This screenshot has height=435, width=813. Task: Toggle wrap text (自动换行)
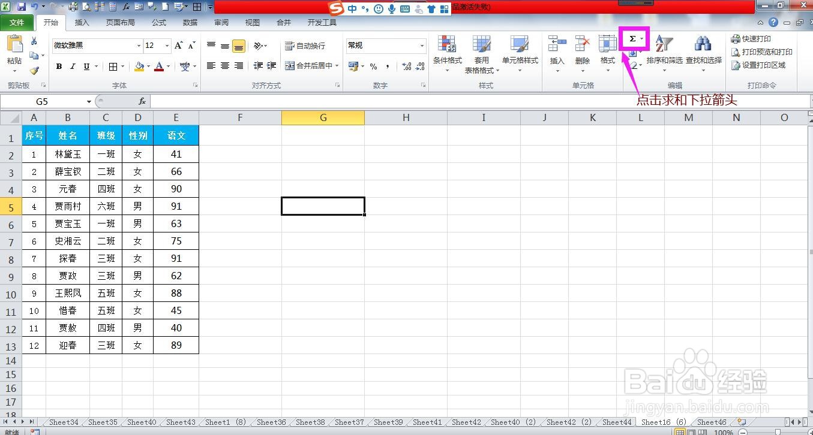[305, 46]
